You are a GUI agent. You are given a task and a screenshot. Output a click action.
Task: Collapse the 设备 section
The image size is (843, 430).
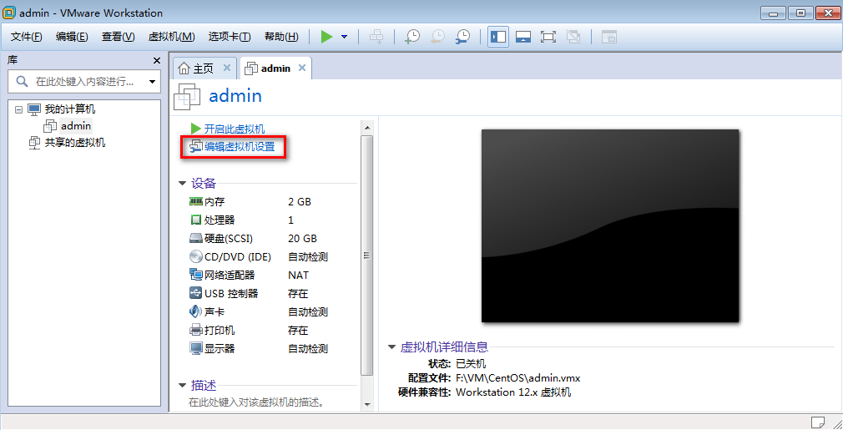[x=183, y=184]
